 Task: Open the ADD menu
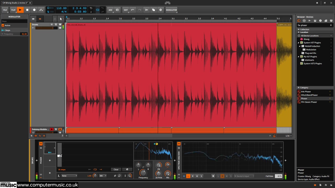pos(110,10)
